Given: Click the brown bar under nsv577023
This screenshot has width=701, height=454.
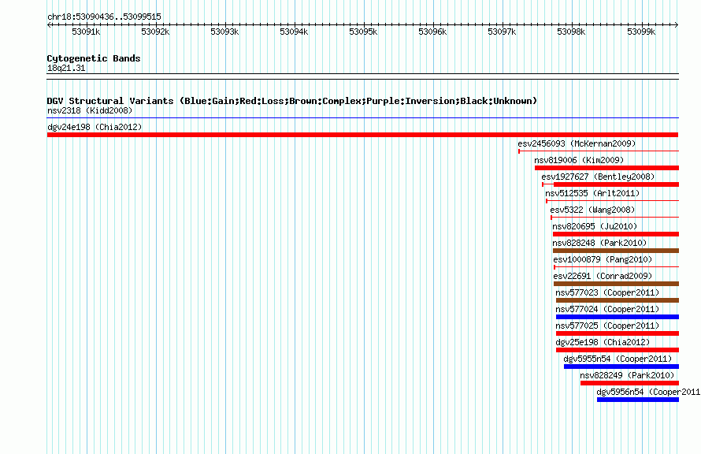Looking at the screenshot, I should point(618,300).
